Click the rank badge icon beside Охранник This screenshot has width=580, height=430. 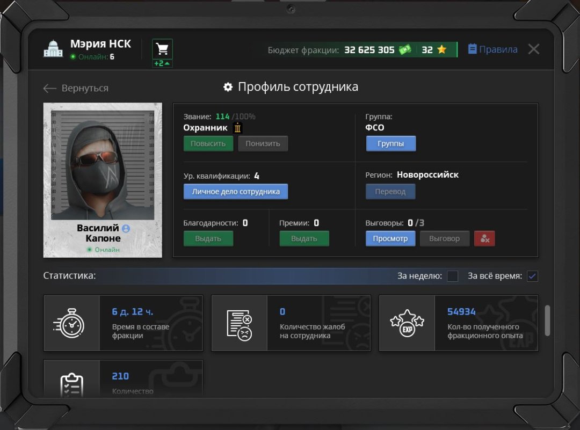(237, 128)
